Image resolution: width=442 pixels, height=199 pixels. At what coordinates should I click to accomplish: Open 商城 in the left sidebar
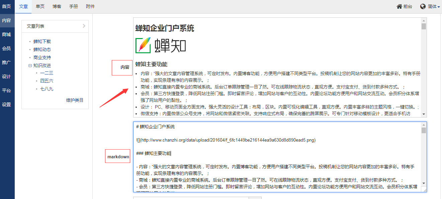click(7, 34)
